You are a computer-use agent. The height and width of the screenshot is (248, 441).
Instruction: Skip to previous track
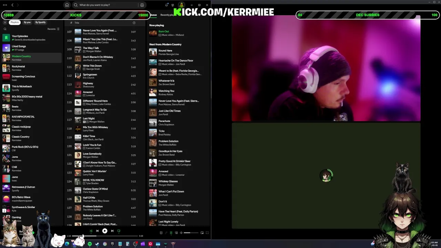pyautogui.click(x=97, y=231)
